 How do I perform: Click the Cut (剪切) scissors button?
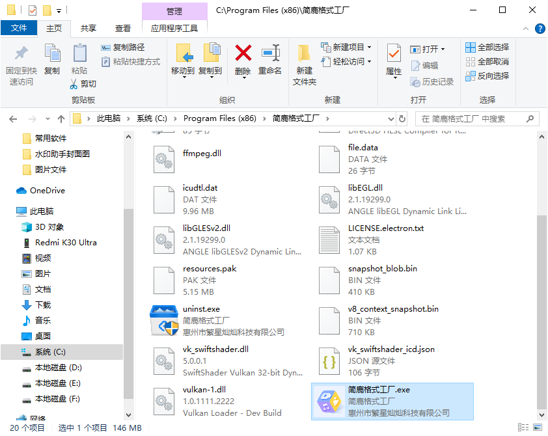(x=83, y=84)
